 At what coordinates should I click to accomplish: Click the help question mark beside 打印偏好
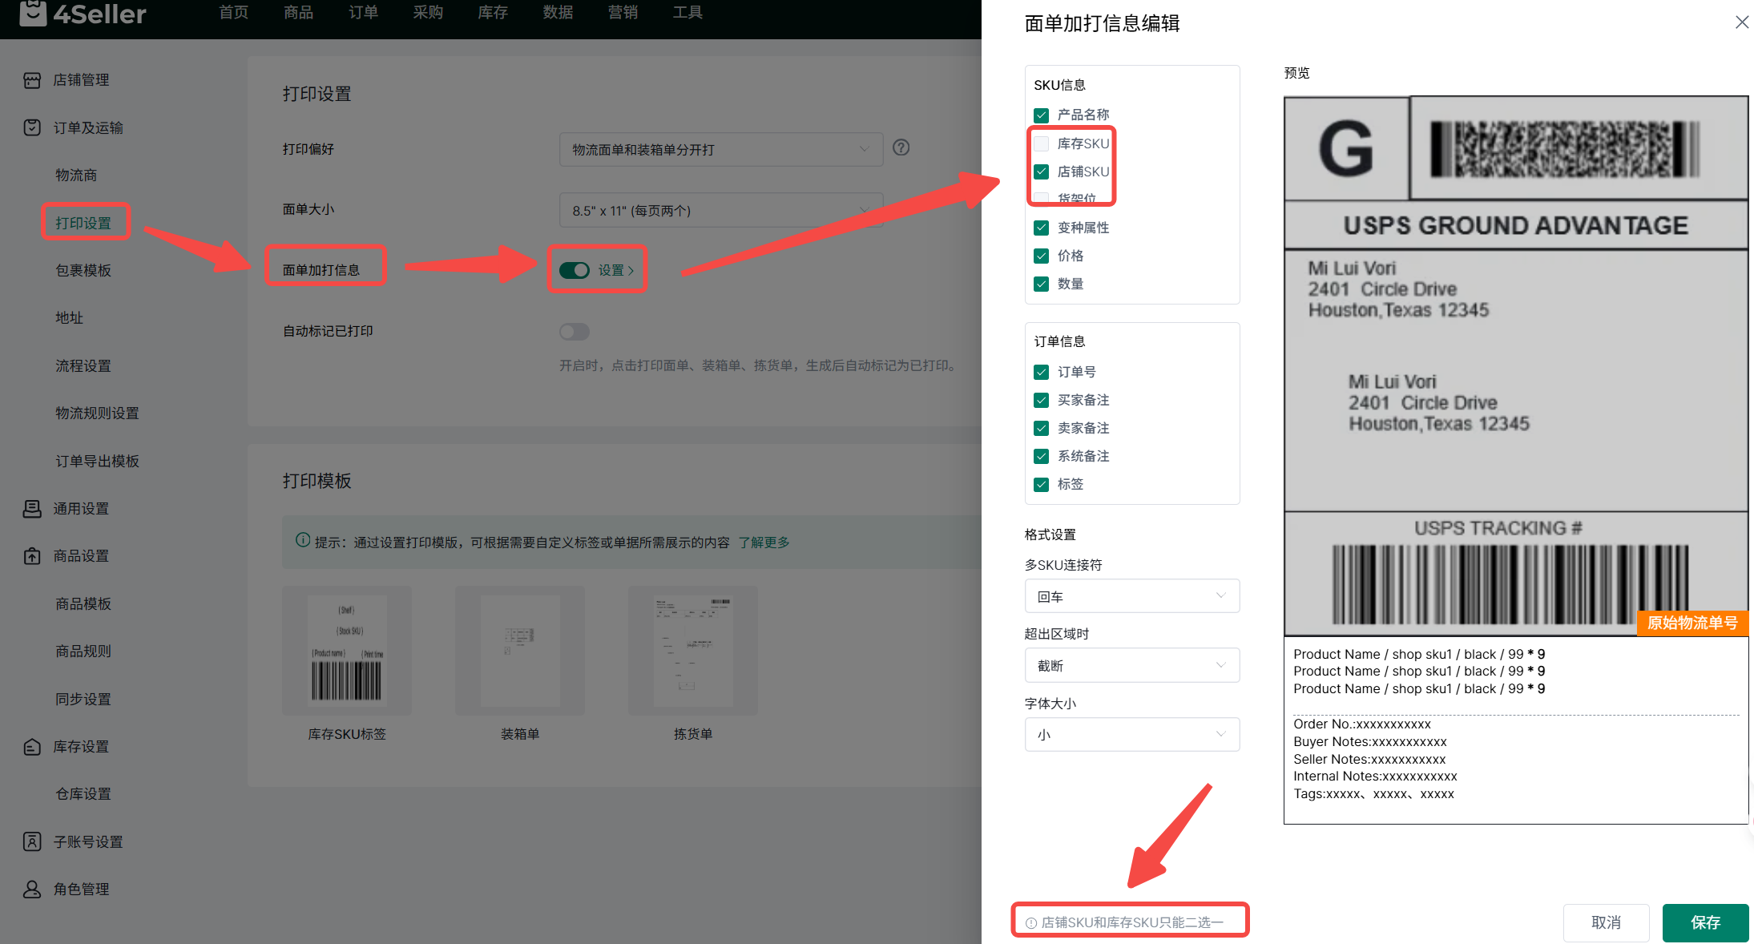901,147
